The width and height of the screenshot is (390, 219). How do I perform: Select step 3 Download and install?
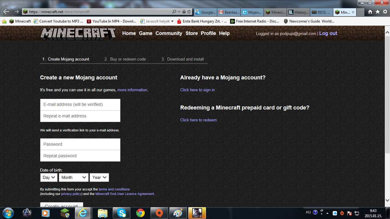(x=183, y=59)
